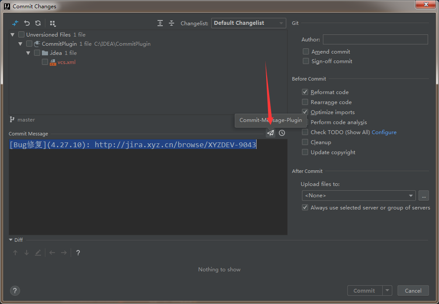Image resolution: width=439 pixels, height=304 pixels.
Task: Check the .idea folder checkbox
Action: coord(37,53)
